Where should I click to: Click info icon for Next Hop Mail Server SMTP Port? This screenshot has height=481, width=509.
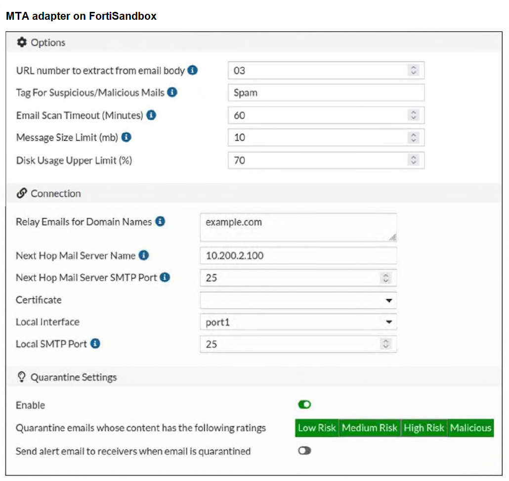[165, 278]
